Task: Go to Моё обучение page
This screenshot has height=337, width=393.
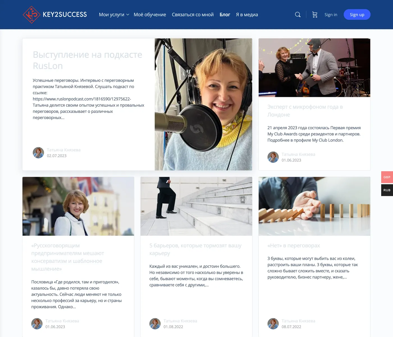Action: [150, 15]
